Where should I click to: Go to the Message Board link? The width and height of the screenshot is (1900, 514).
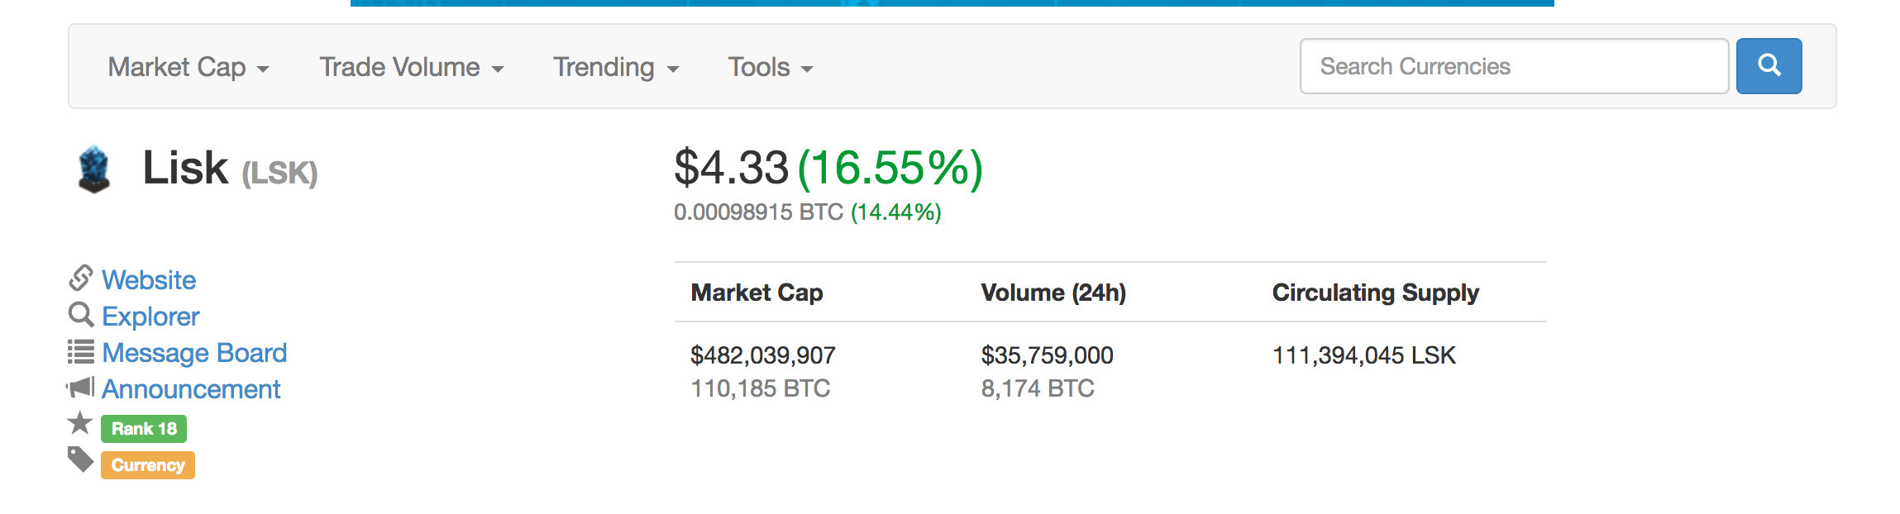(194, 353)
